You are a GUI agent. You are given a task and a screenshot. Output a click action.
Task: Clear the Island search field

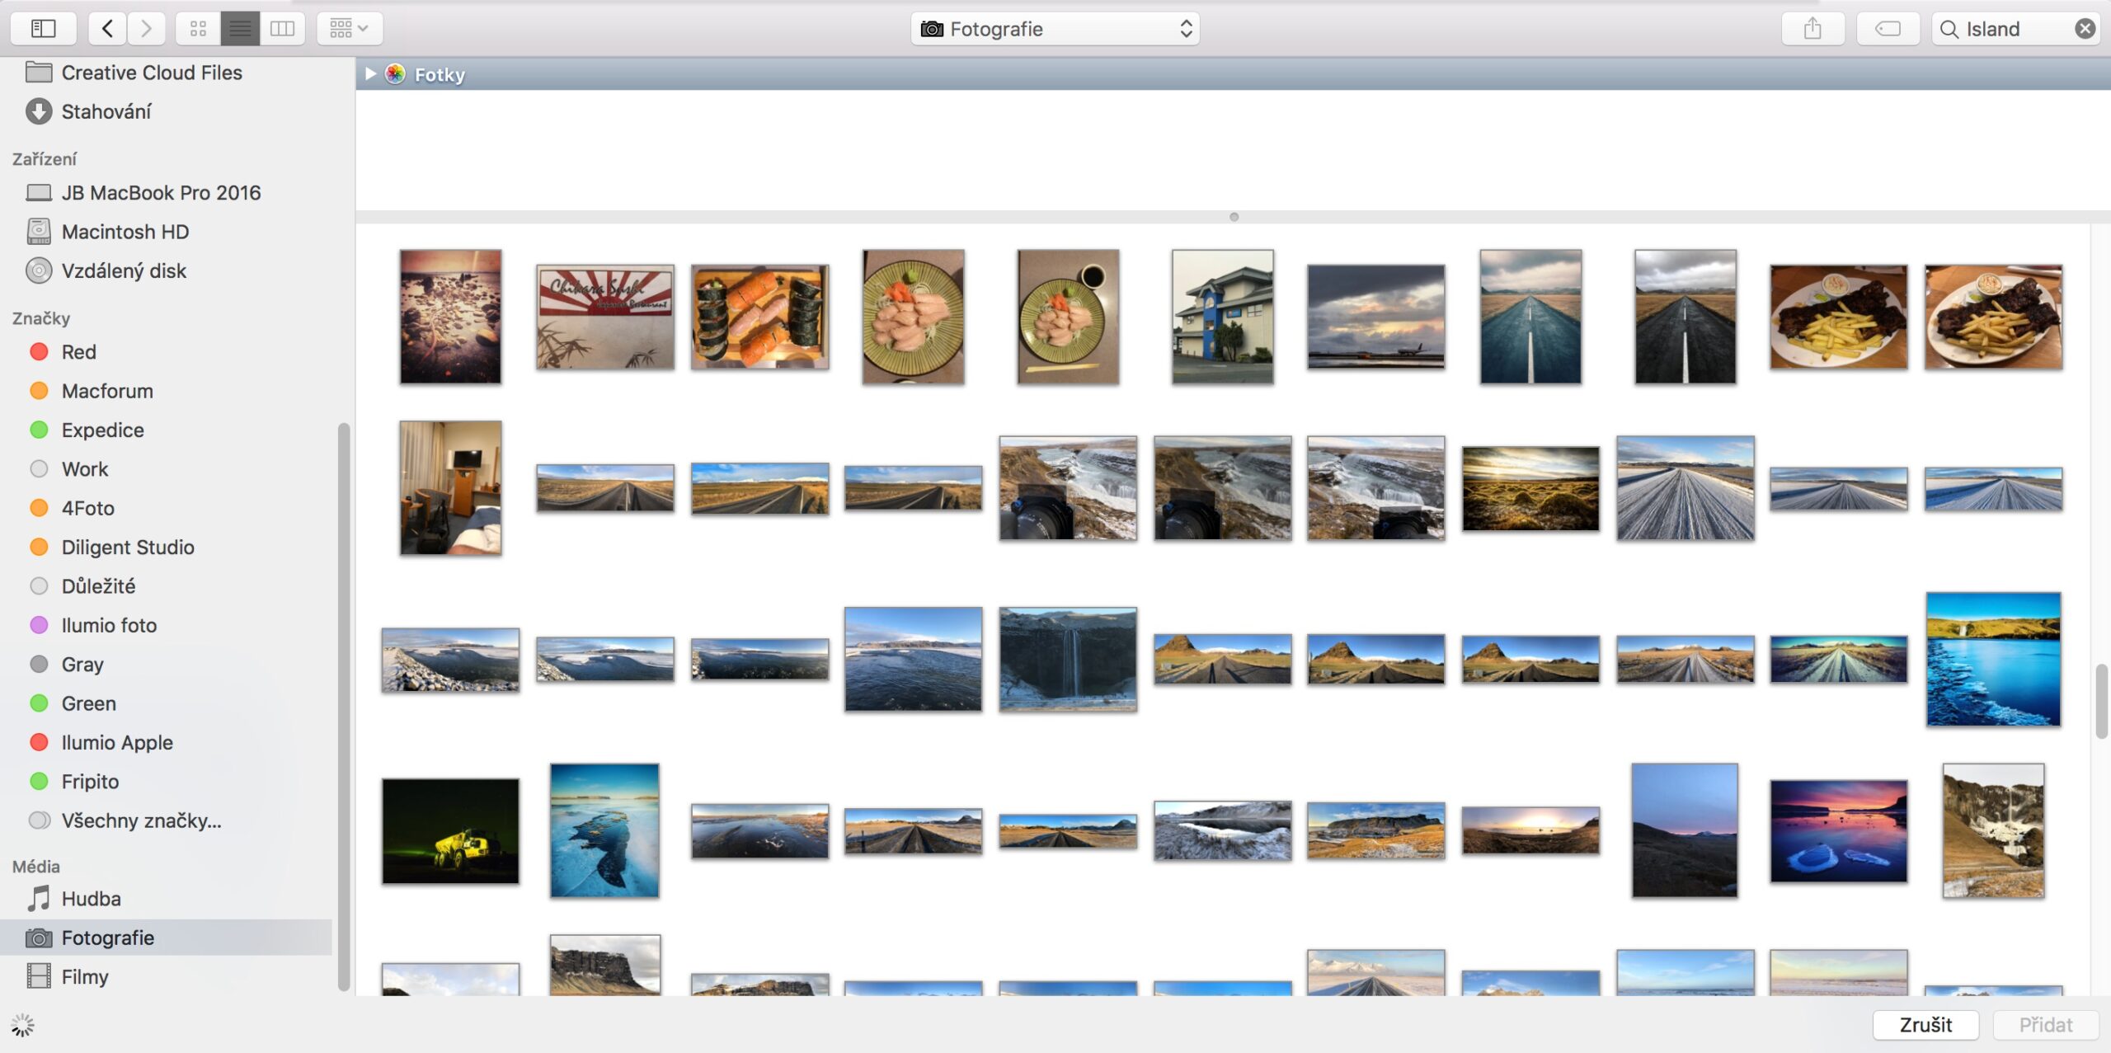[2085, 29]
